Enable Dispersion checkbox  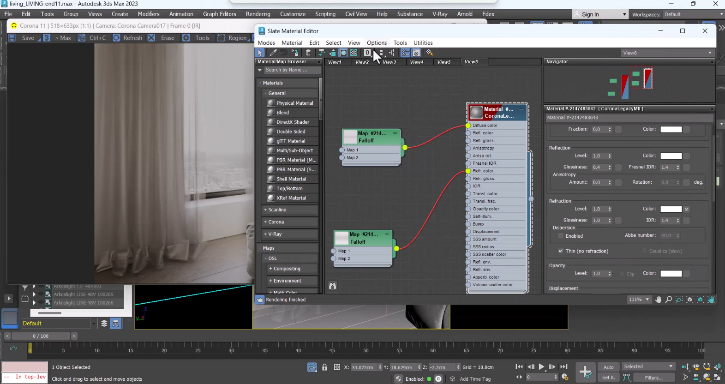[561, 236]
